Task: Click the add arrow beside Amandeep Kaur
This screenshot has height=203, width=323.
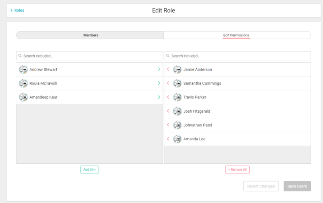Action: [x=159, y=97]
